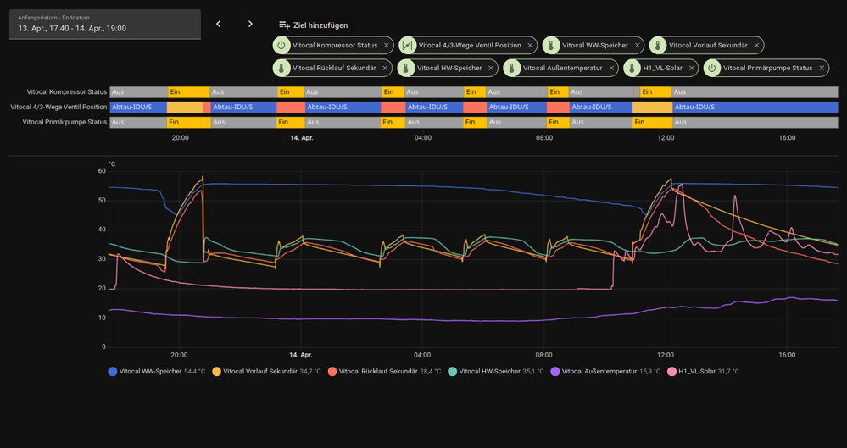Toggle H1_VL-Solar legend series
Screen dimensions: 847x448
[704, 371]
